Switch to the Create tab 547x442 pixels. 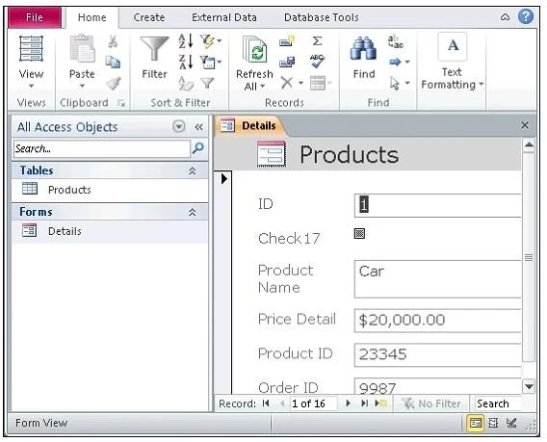149,17
